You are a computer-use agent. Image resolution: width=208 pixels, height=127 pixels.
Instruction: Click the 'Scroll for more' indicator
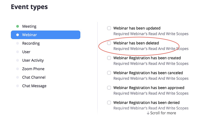[161, 113]
